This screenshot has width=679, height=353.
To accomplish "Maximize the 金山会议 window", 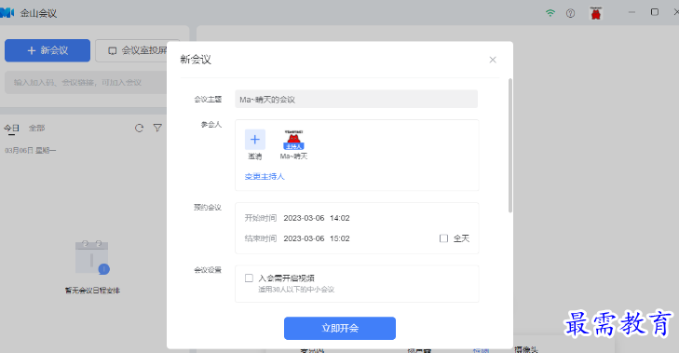I will coord(655,12).
